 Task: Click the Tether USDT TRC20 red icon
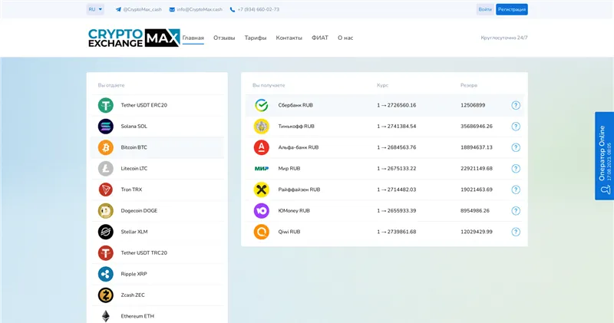coord(105,253)
